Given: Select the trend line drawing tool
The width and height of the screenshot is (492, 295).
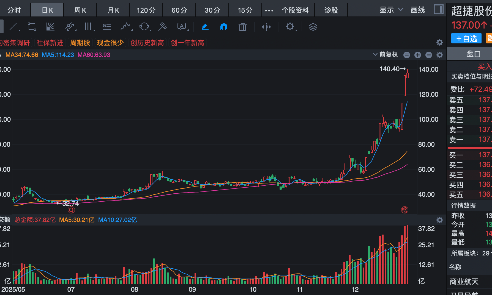Looking at the screenshot, I should 13,27.
